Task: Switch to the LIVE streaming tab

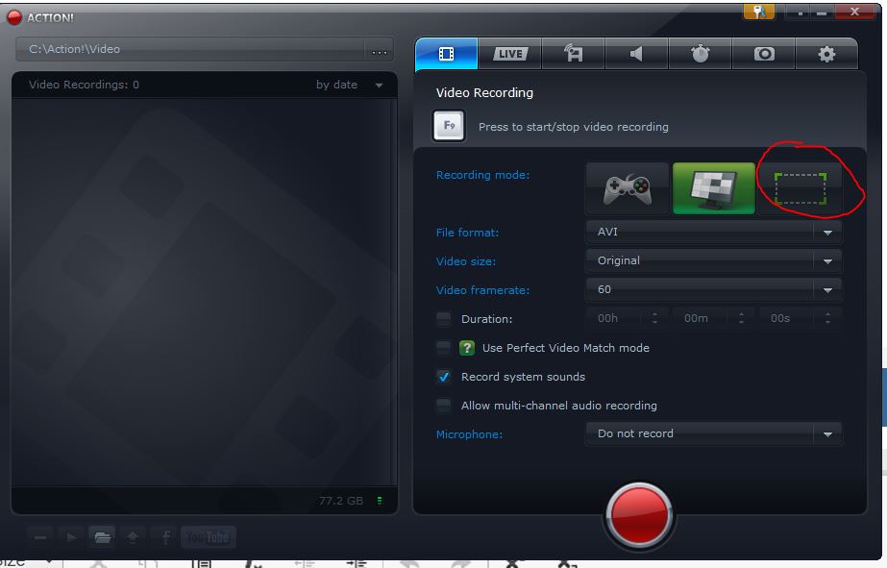Action: tap(509, 54)
